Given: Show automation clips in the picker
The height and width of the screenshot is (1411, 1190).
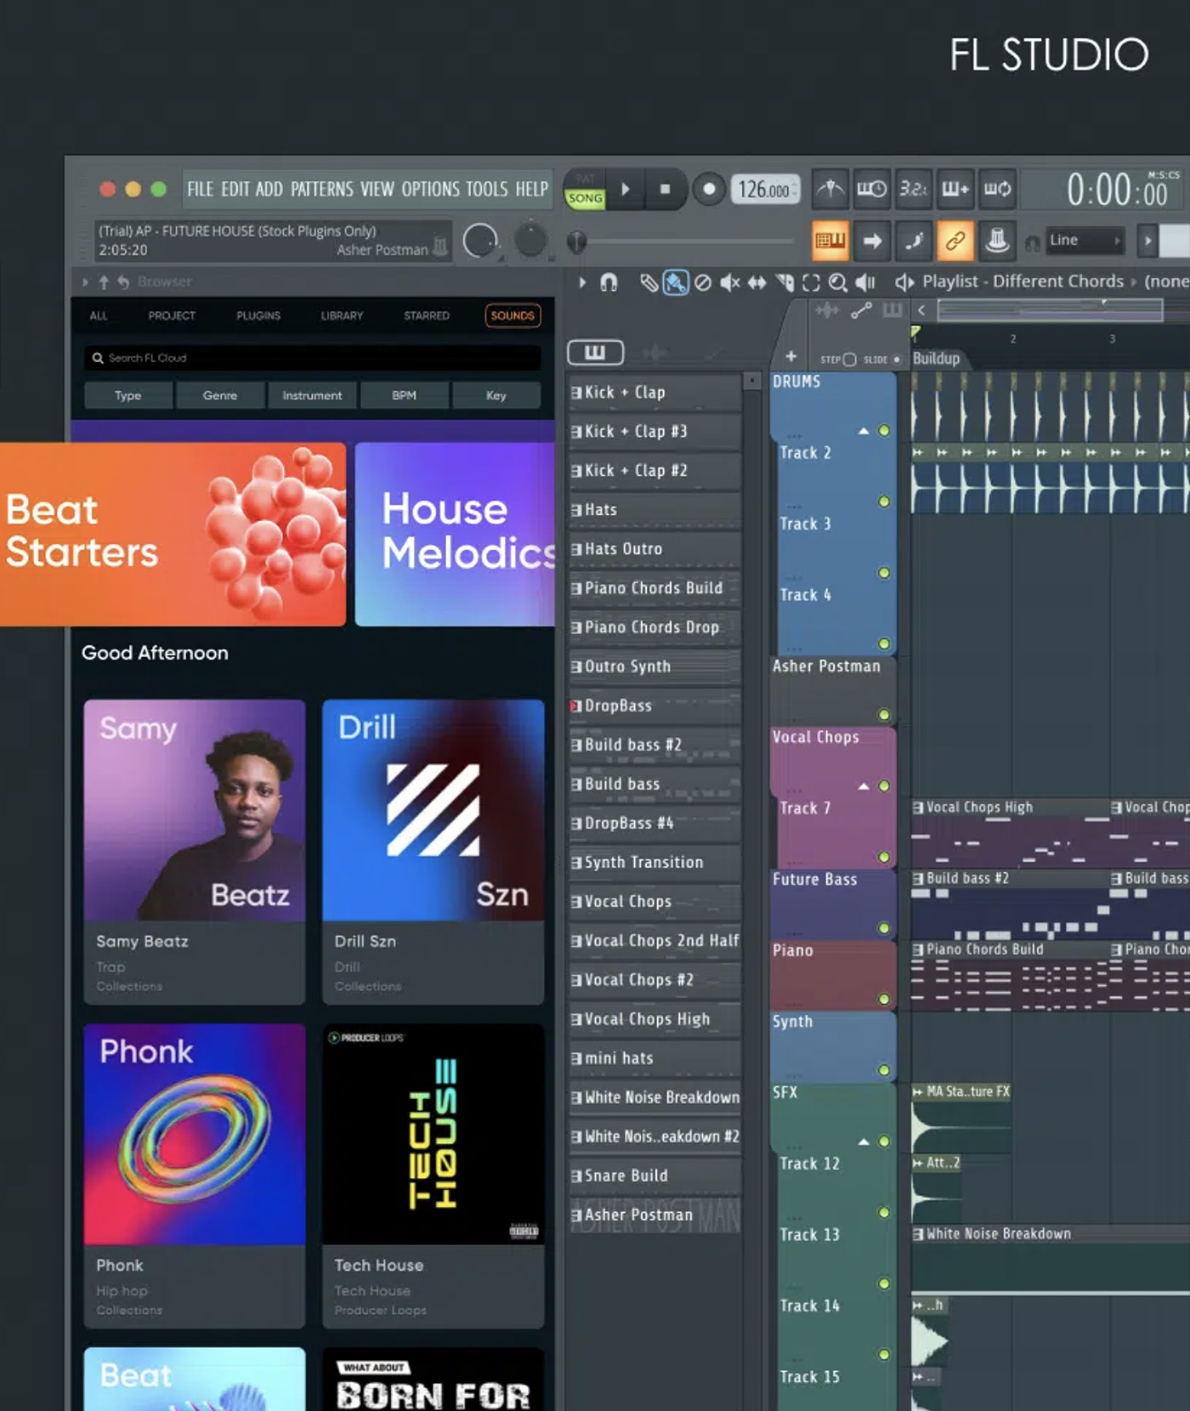Looking at the screenshot, I should (x=713, y=352).
